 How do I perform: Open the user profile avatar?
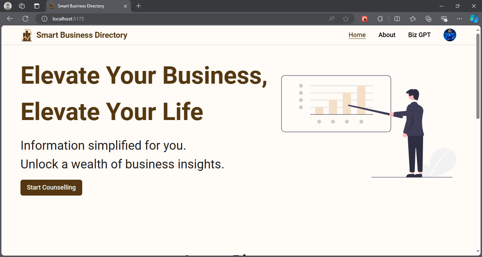[450, 35]
